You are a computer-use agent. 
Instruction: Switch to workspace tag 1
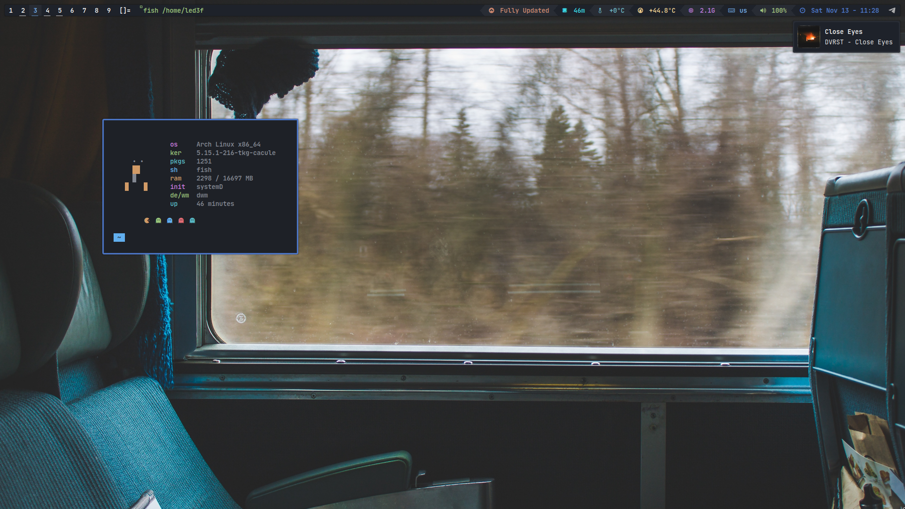coord(11,10)
